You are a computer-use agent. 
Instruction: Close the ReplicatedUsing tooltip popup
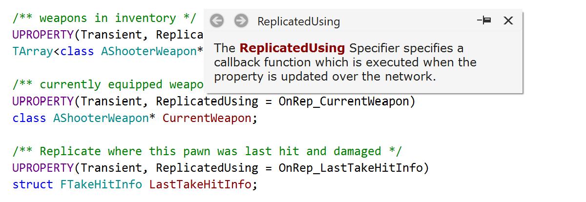508,20
